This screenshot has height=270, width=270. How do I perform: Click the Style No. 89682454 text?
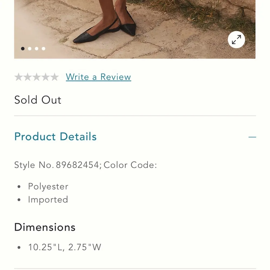pos(57,165)
